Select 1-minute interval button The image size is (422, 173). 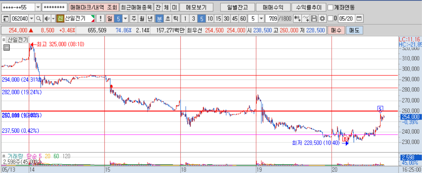click(x=185, y=19)
